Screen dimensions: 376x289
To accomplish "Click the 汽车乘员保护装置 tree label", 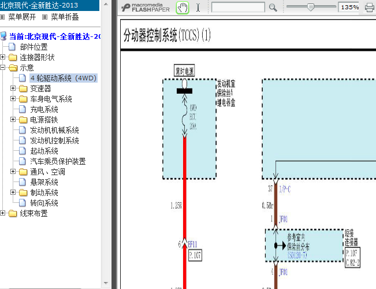I will 58,161.
